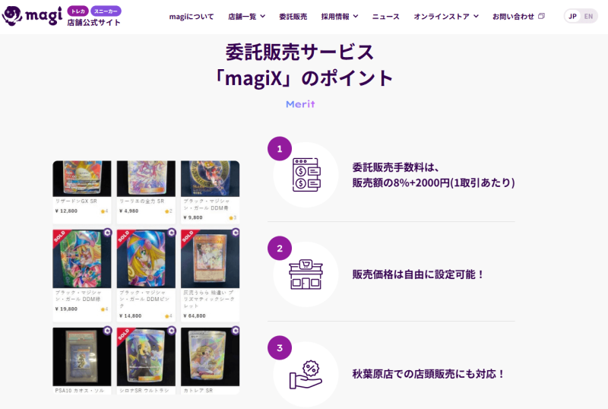Click the hand with percent badge icon
This screenshot has height=409, width=608.
(306, 375)
